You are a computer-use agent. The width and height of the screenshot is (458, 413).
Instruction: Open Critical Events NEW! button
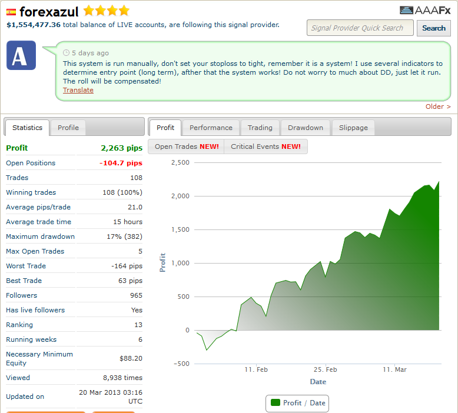point(265,146)
